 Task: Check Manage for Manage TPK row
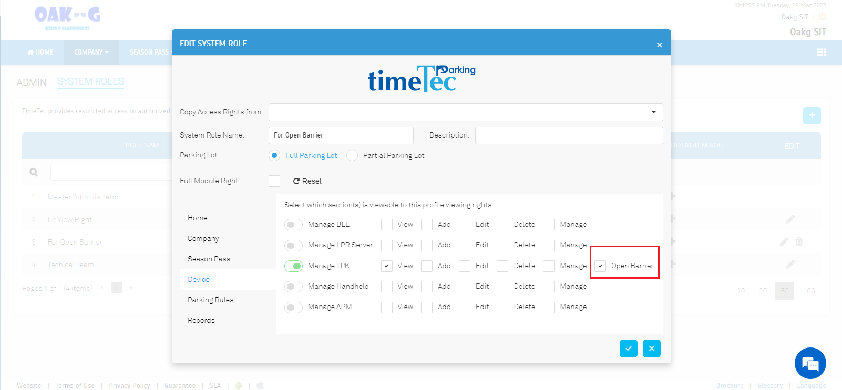(549, 266)
